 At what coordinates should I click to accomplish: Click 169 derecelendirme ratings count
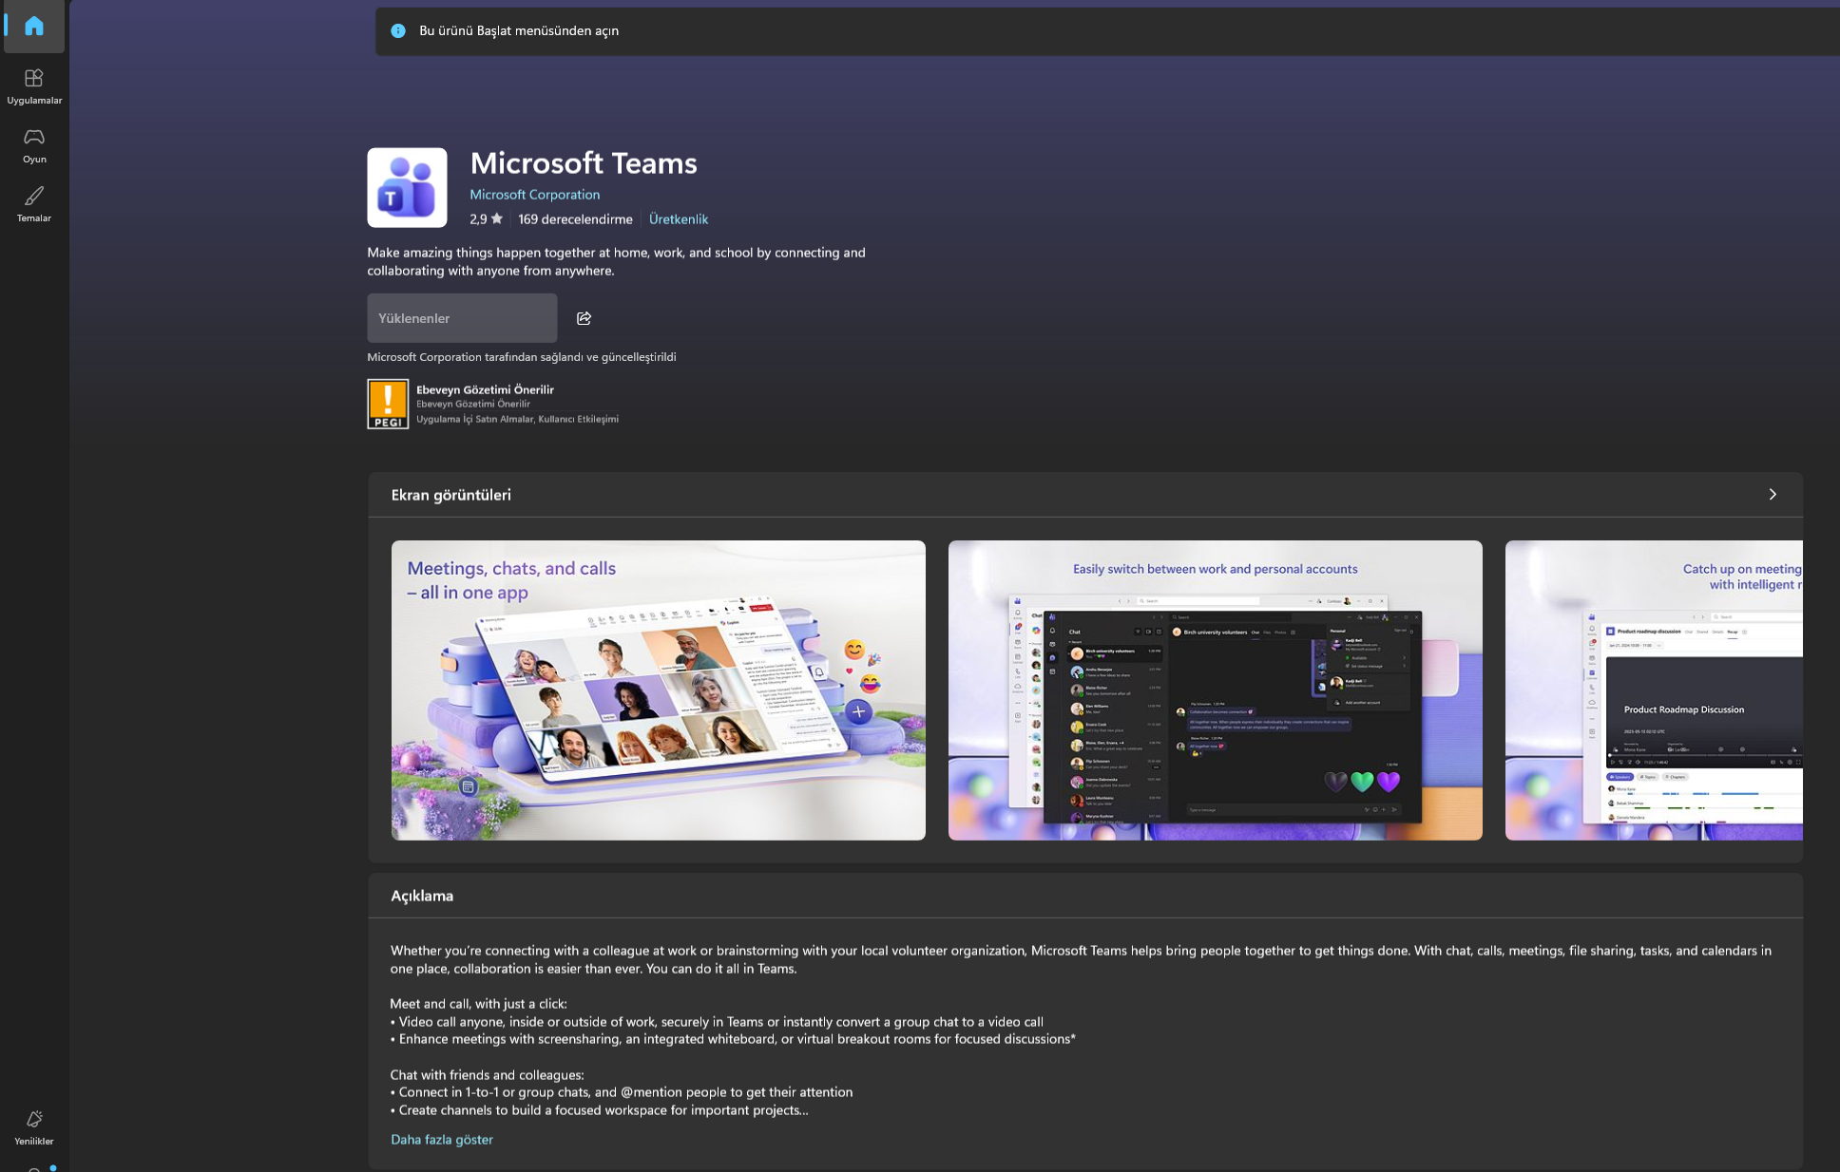click(x=575, y=218)
